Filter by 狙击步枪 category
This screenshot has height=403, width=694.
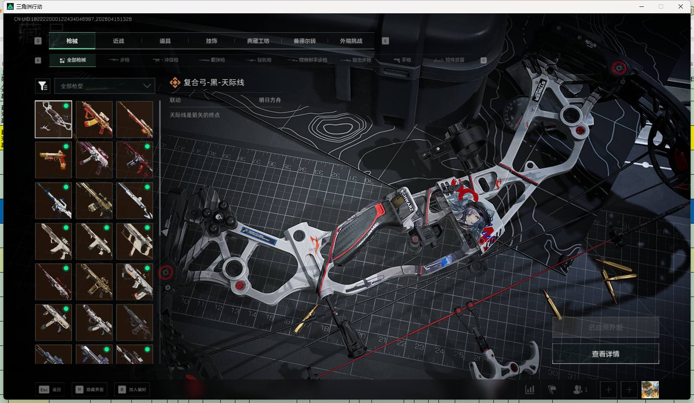356,60
